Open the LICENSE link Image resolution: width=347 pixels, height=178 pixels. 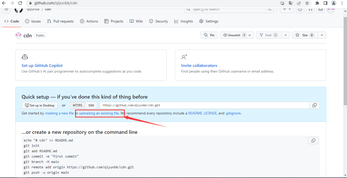point(210,113)
